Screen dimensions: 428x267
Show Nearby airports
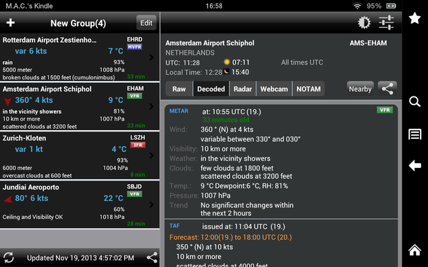click(360, 89)
